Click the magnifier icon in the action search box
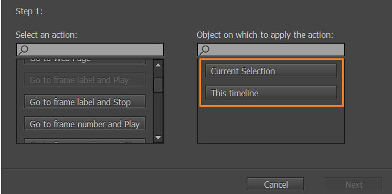Viewport: 392px width, 194px height. pos(23,50)
